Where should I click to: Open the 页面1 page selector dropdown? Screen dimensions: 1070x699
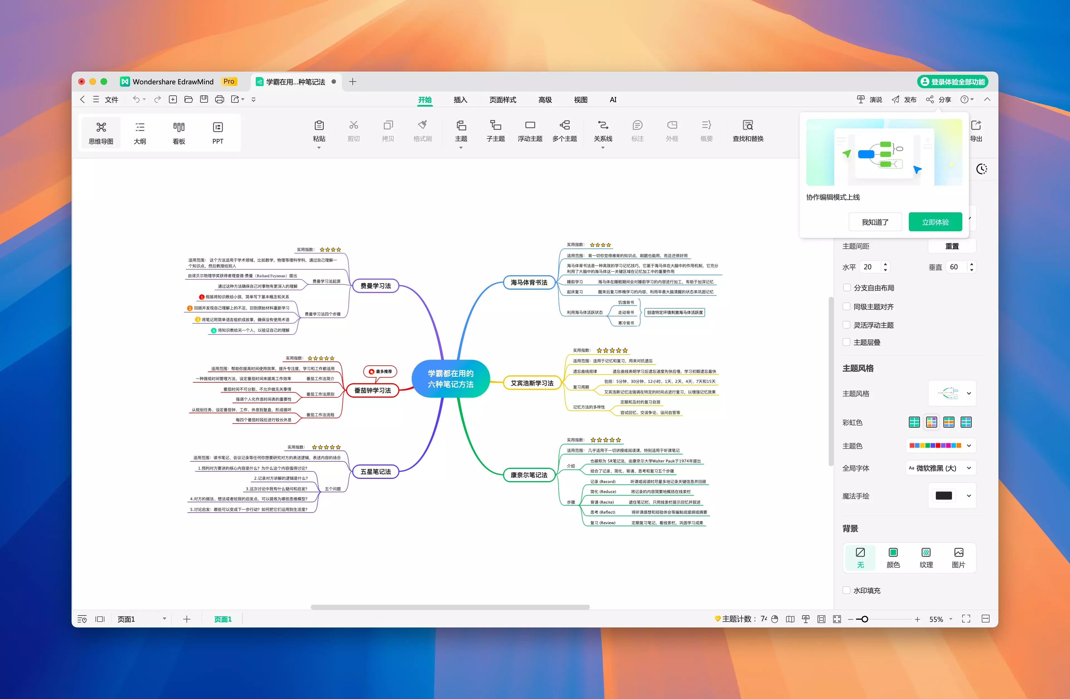tap(142, 619)
